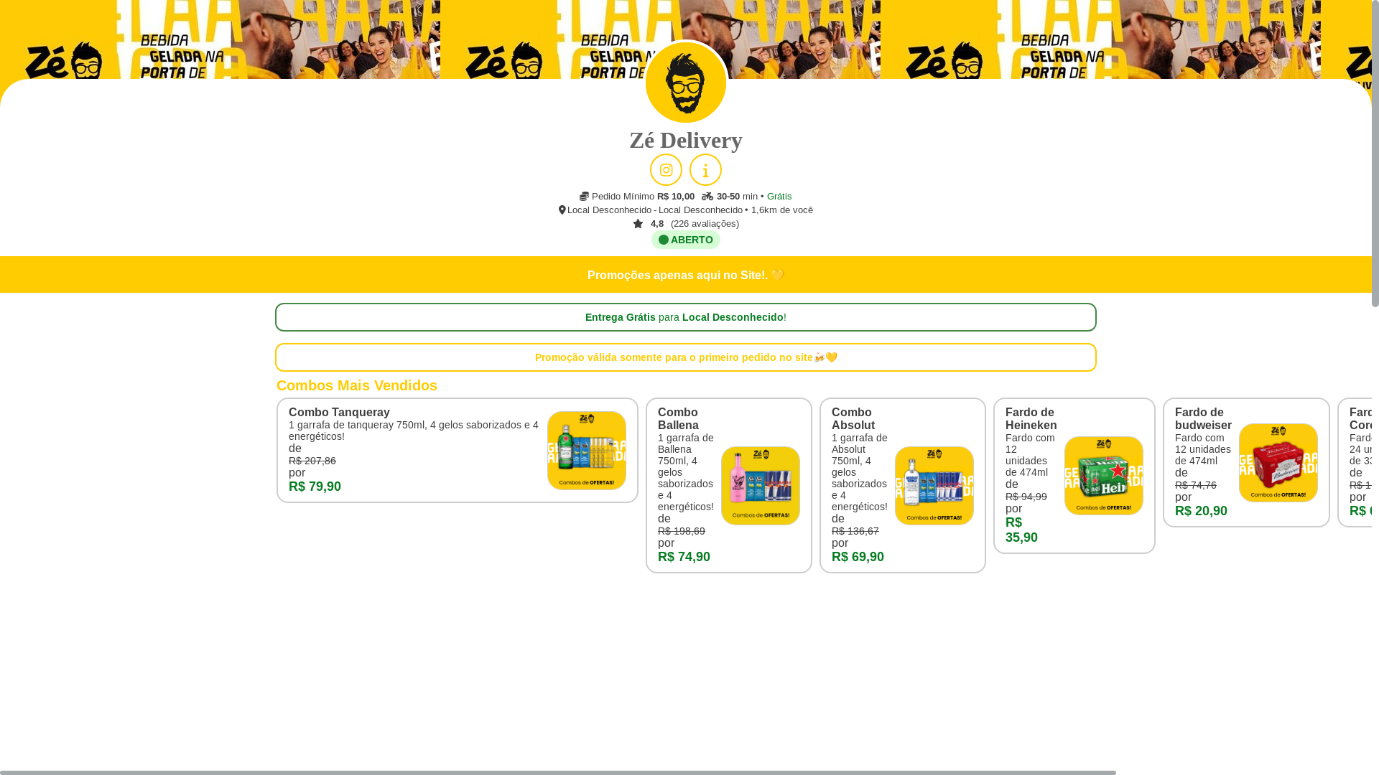Viewport: 1379px width, 775px height.
Task: Click the Pedido Mínimo R$ 10,00 text
Action: coord(643,197)
